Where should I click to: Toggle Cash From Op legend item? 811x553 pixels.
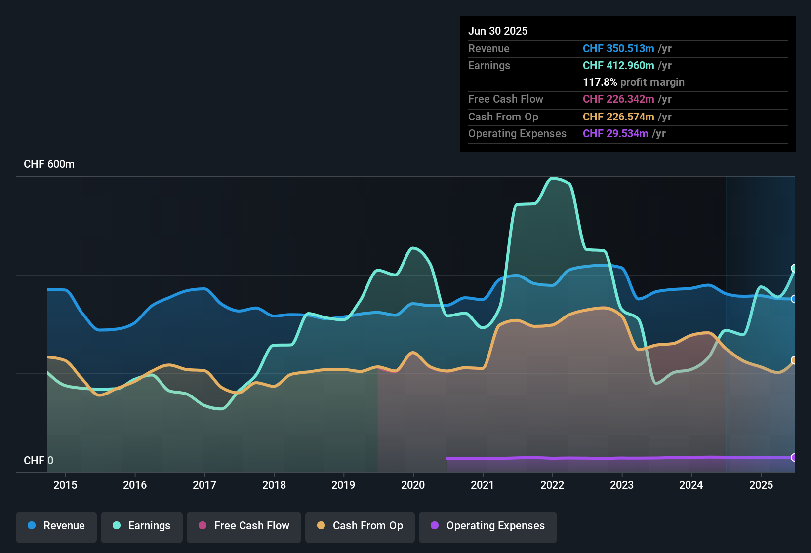(x=360, y=526)
